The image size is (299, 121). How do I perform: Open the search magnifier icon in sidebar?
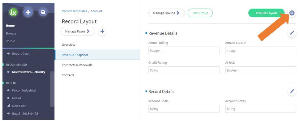point(43,13)
